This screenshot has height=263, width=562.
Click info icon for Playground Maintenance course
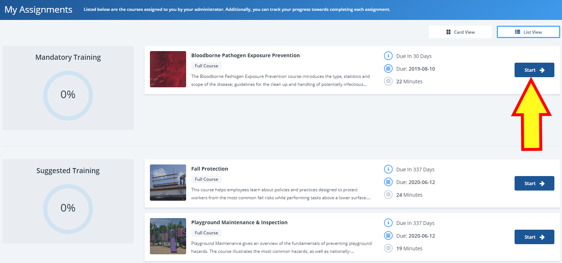coord(388,223)
